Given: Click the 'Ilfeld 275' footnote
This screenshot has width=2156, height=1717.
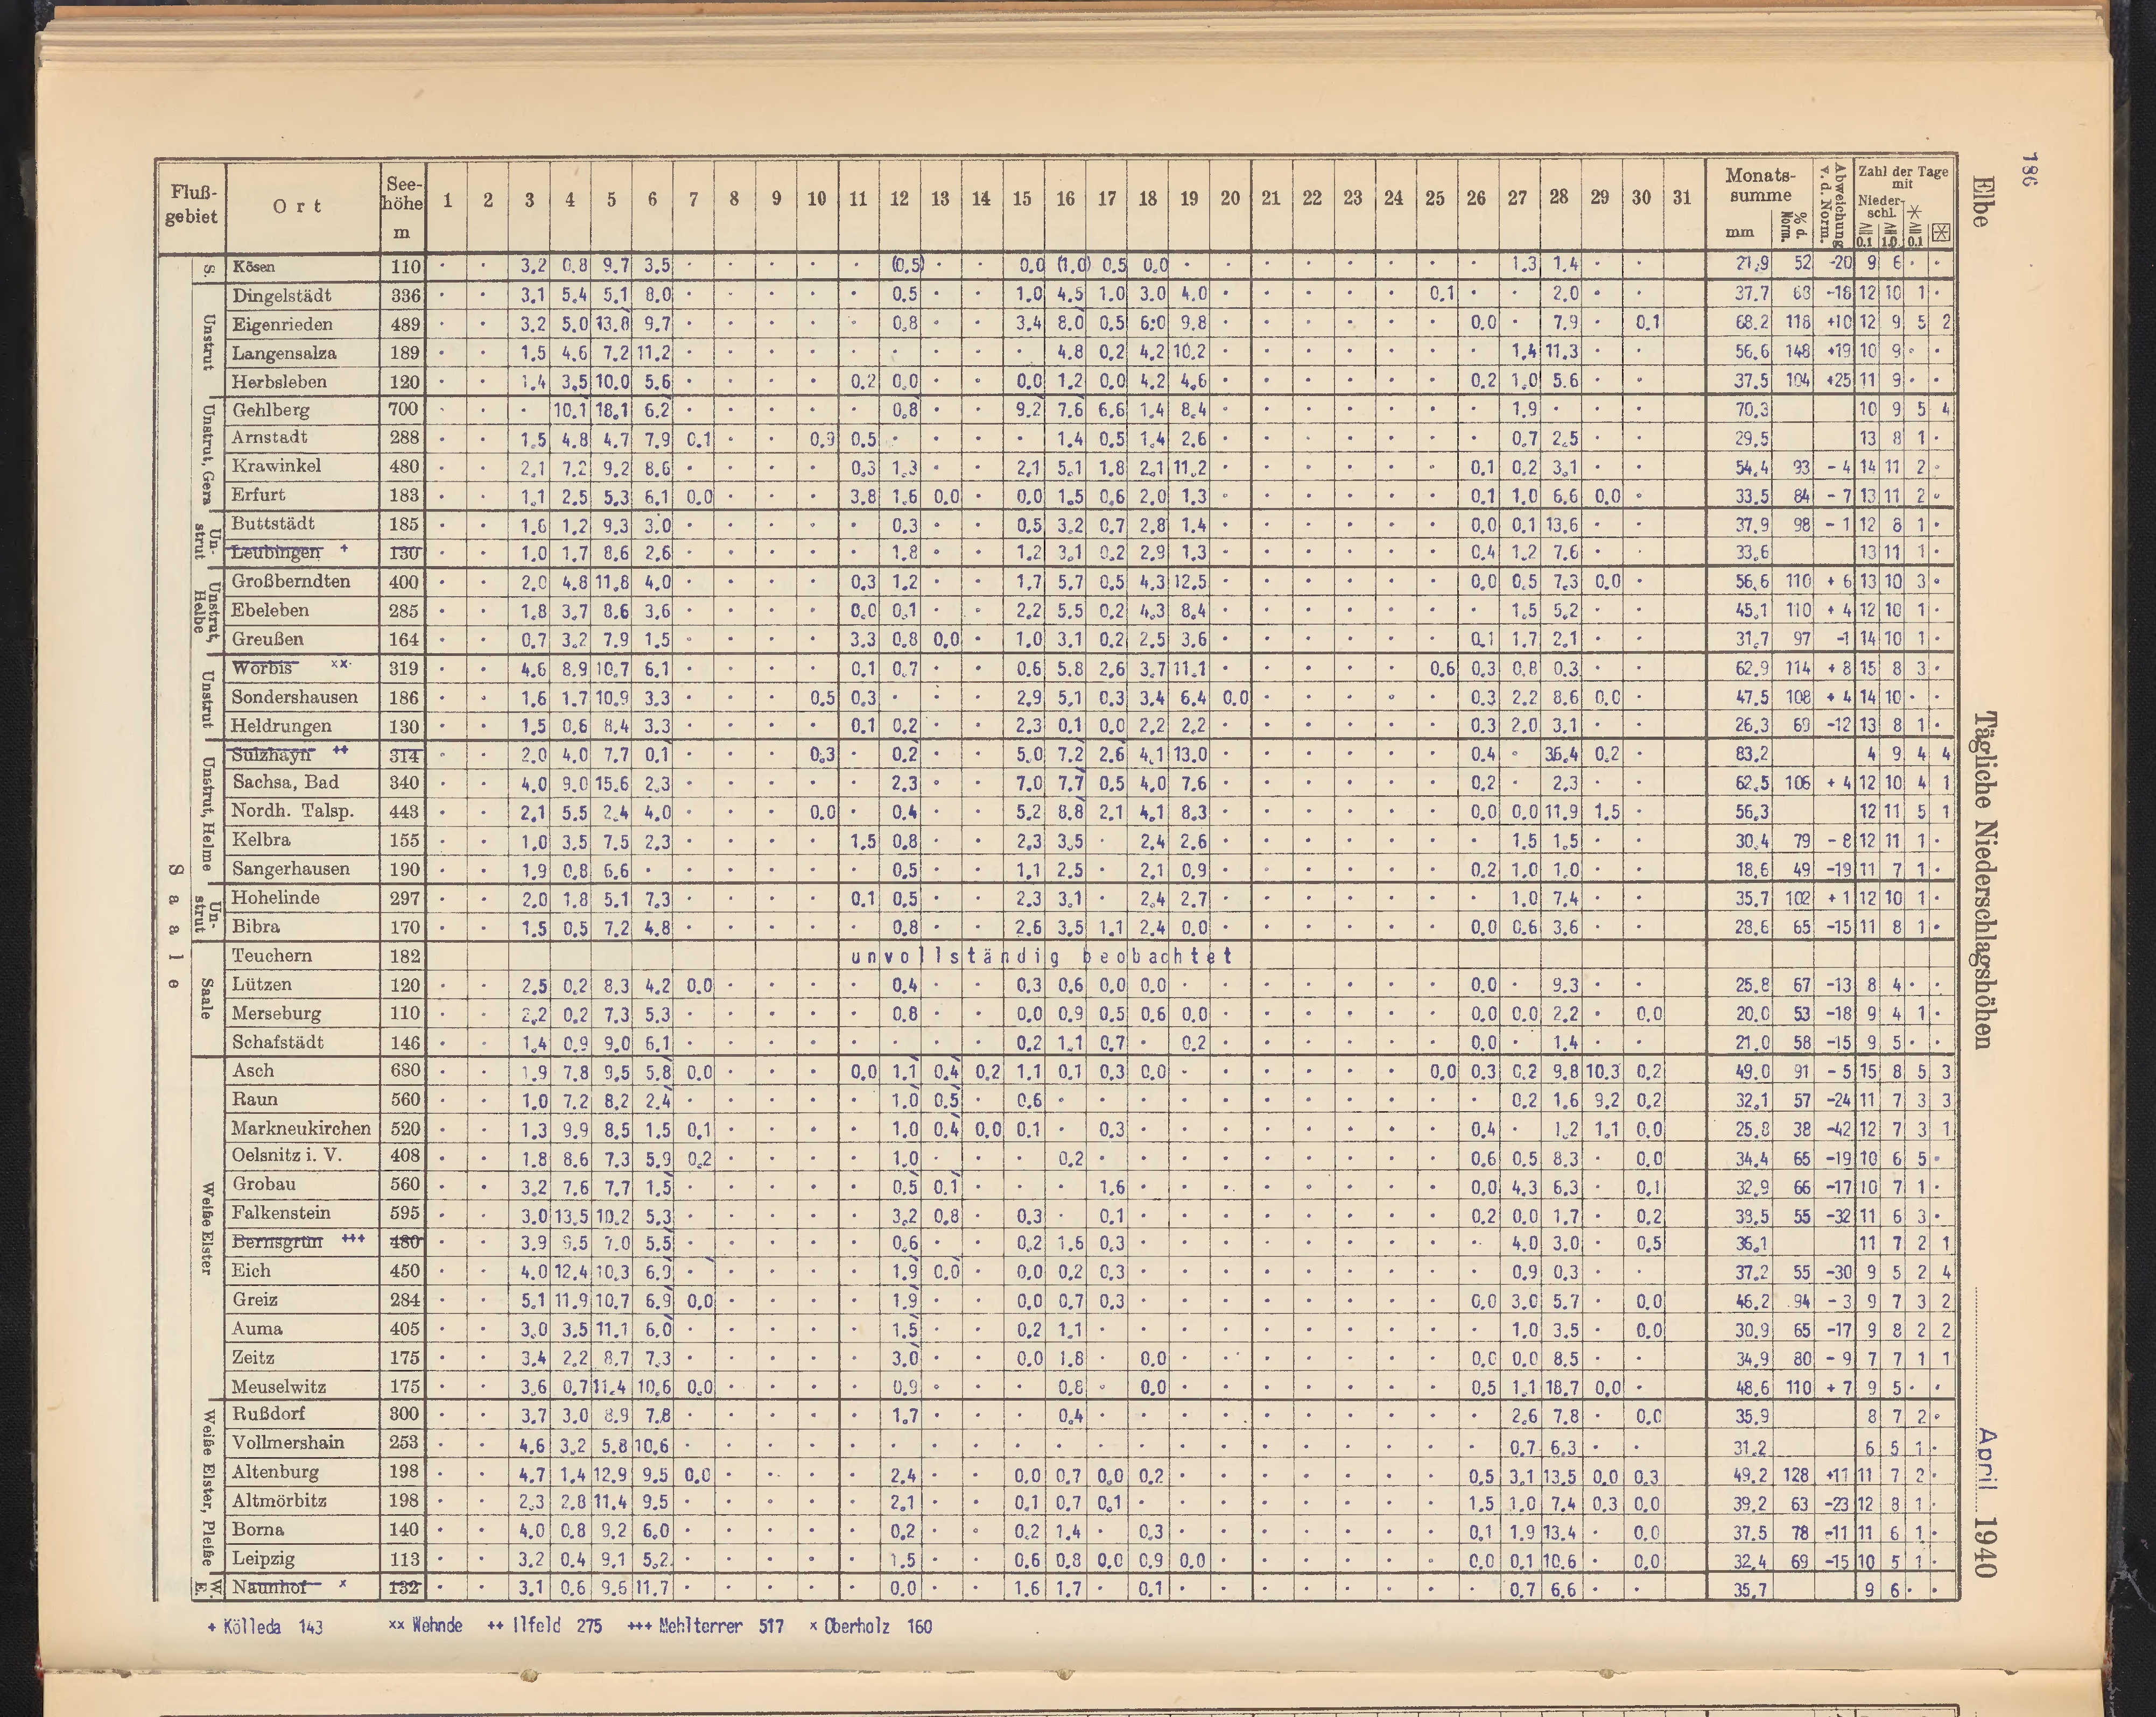Looking at the screenshot, I should pyautogui.click(x=544, y=1627).
